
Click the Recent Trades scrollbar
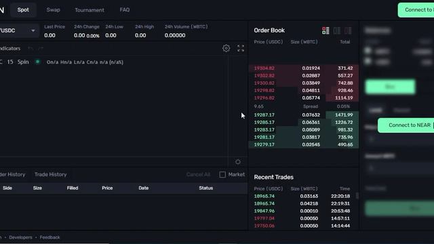pyautogui.click(x=357, y=196)
